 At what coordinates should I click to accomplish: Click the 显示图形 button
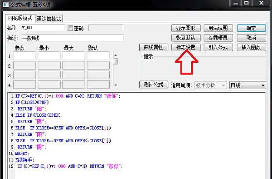pos(186,28)
